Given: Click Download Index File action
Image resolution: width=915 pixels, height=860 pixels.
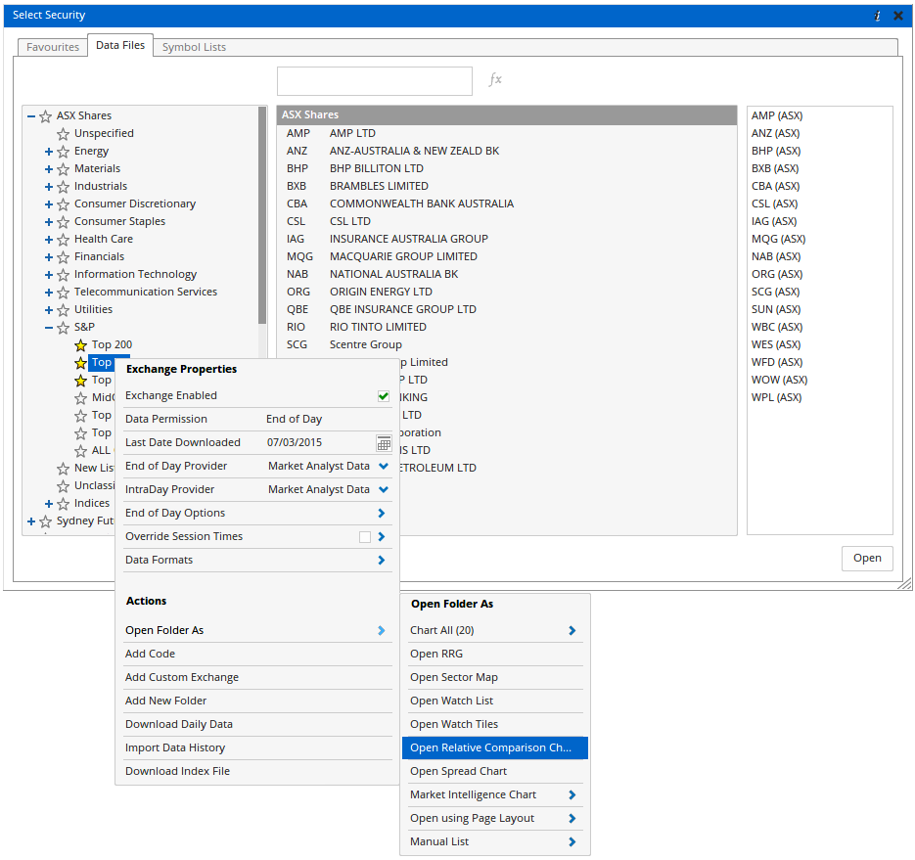Looking at the screenshot, I should point(257,771).
